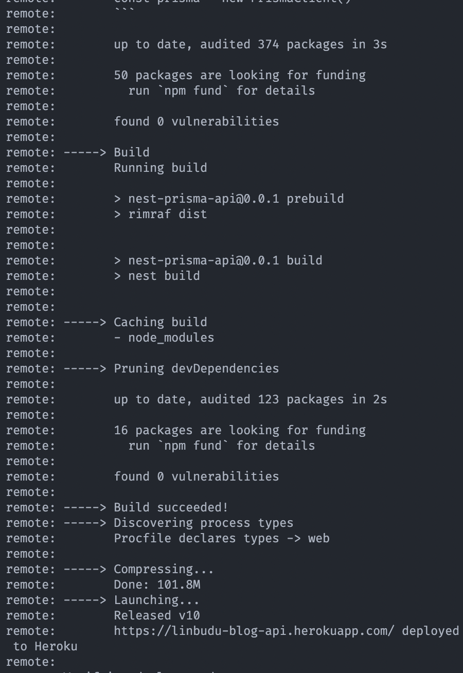This screenshot has width=463, height=673.
Task: Select the "nest-prisma-api@0.0.1 prebuild" line
Action: 236,199
